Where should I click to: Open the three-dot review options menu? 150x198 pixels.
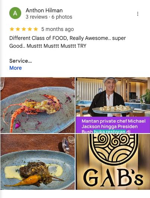(138, 14)
